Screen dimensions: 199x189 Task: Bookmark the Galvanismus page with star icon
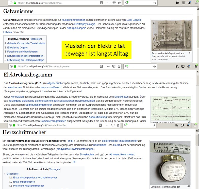click(119, 3)
